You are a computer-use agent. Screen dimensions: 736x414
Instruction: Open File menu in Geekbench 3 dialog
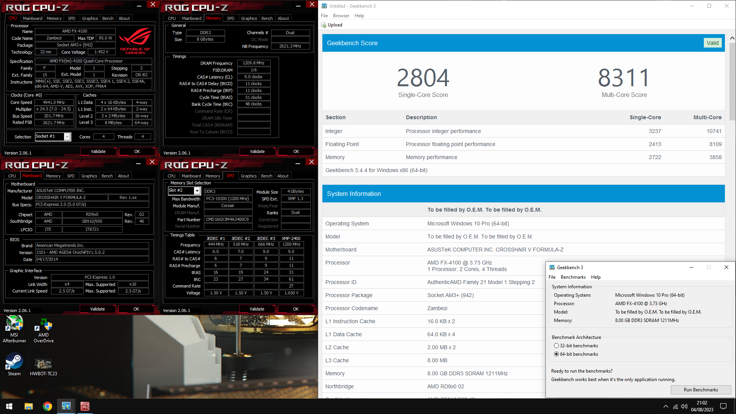(552, 277)
